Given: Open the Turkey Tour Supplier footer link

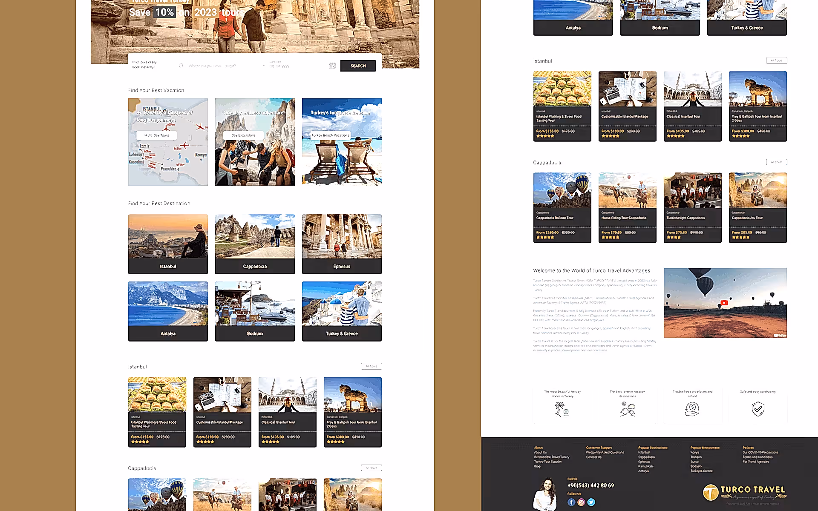Looking at the screenshot, I should point(548,462).
